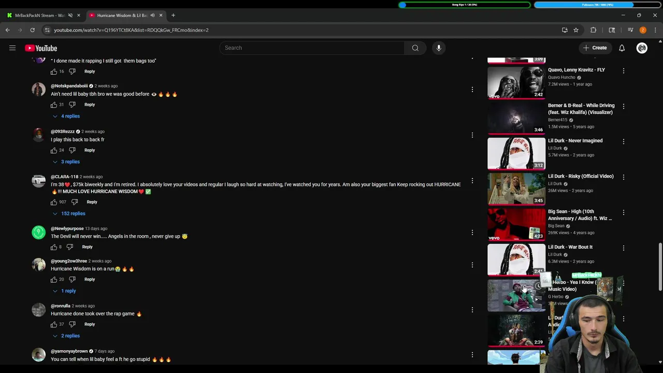Open a new browser tab
Screen dimensions: 663x373
point(173,16)
